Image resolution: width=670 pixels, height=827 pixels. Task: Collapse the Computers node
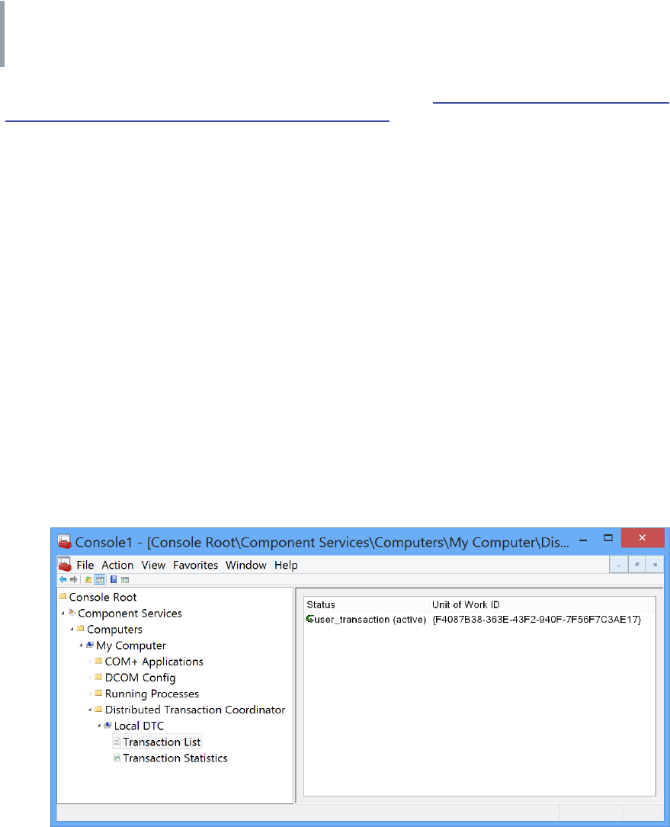click(72, 630)
